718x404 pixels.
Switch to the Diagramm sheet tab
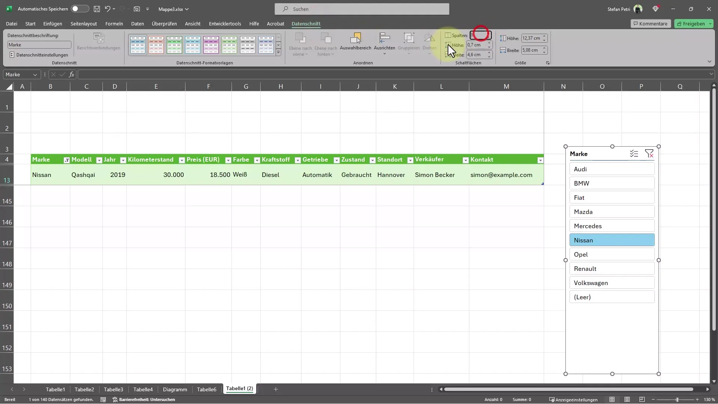point(175,389)
